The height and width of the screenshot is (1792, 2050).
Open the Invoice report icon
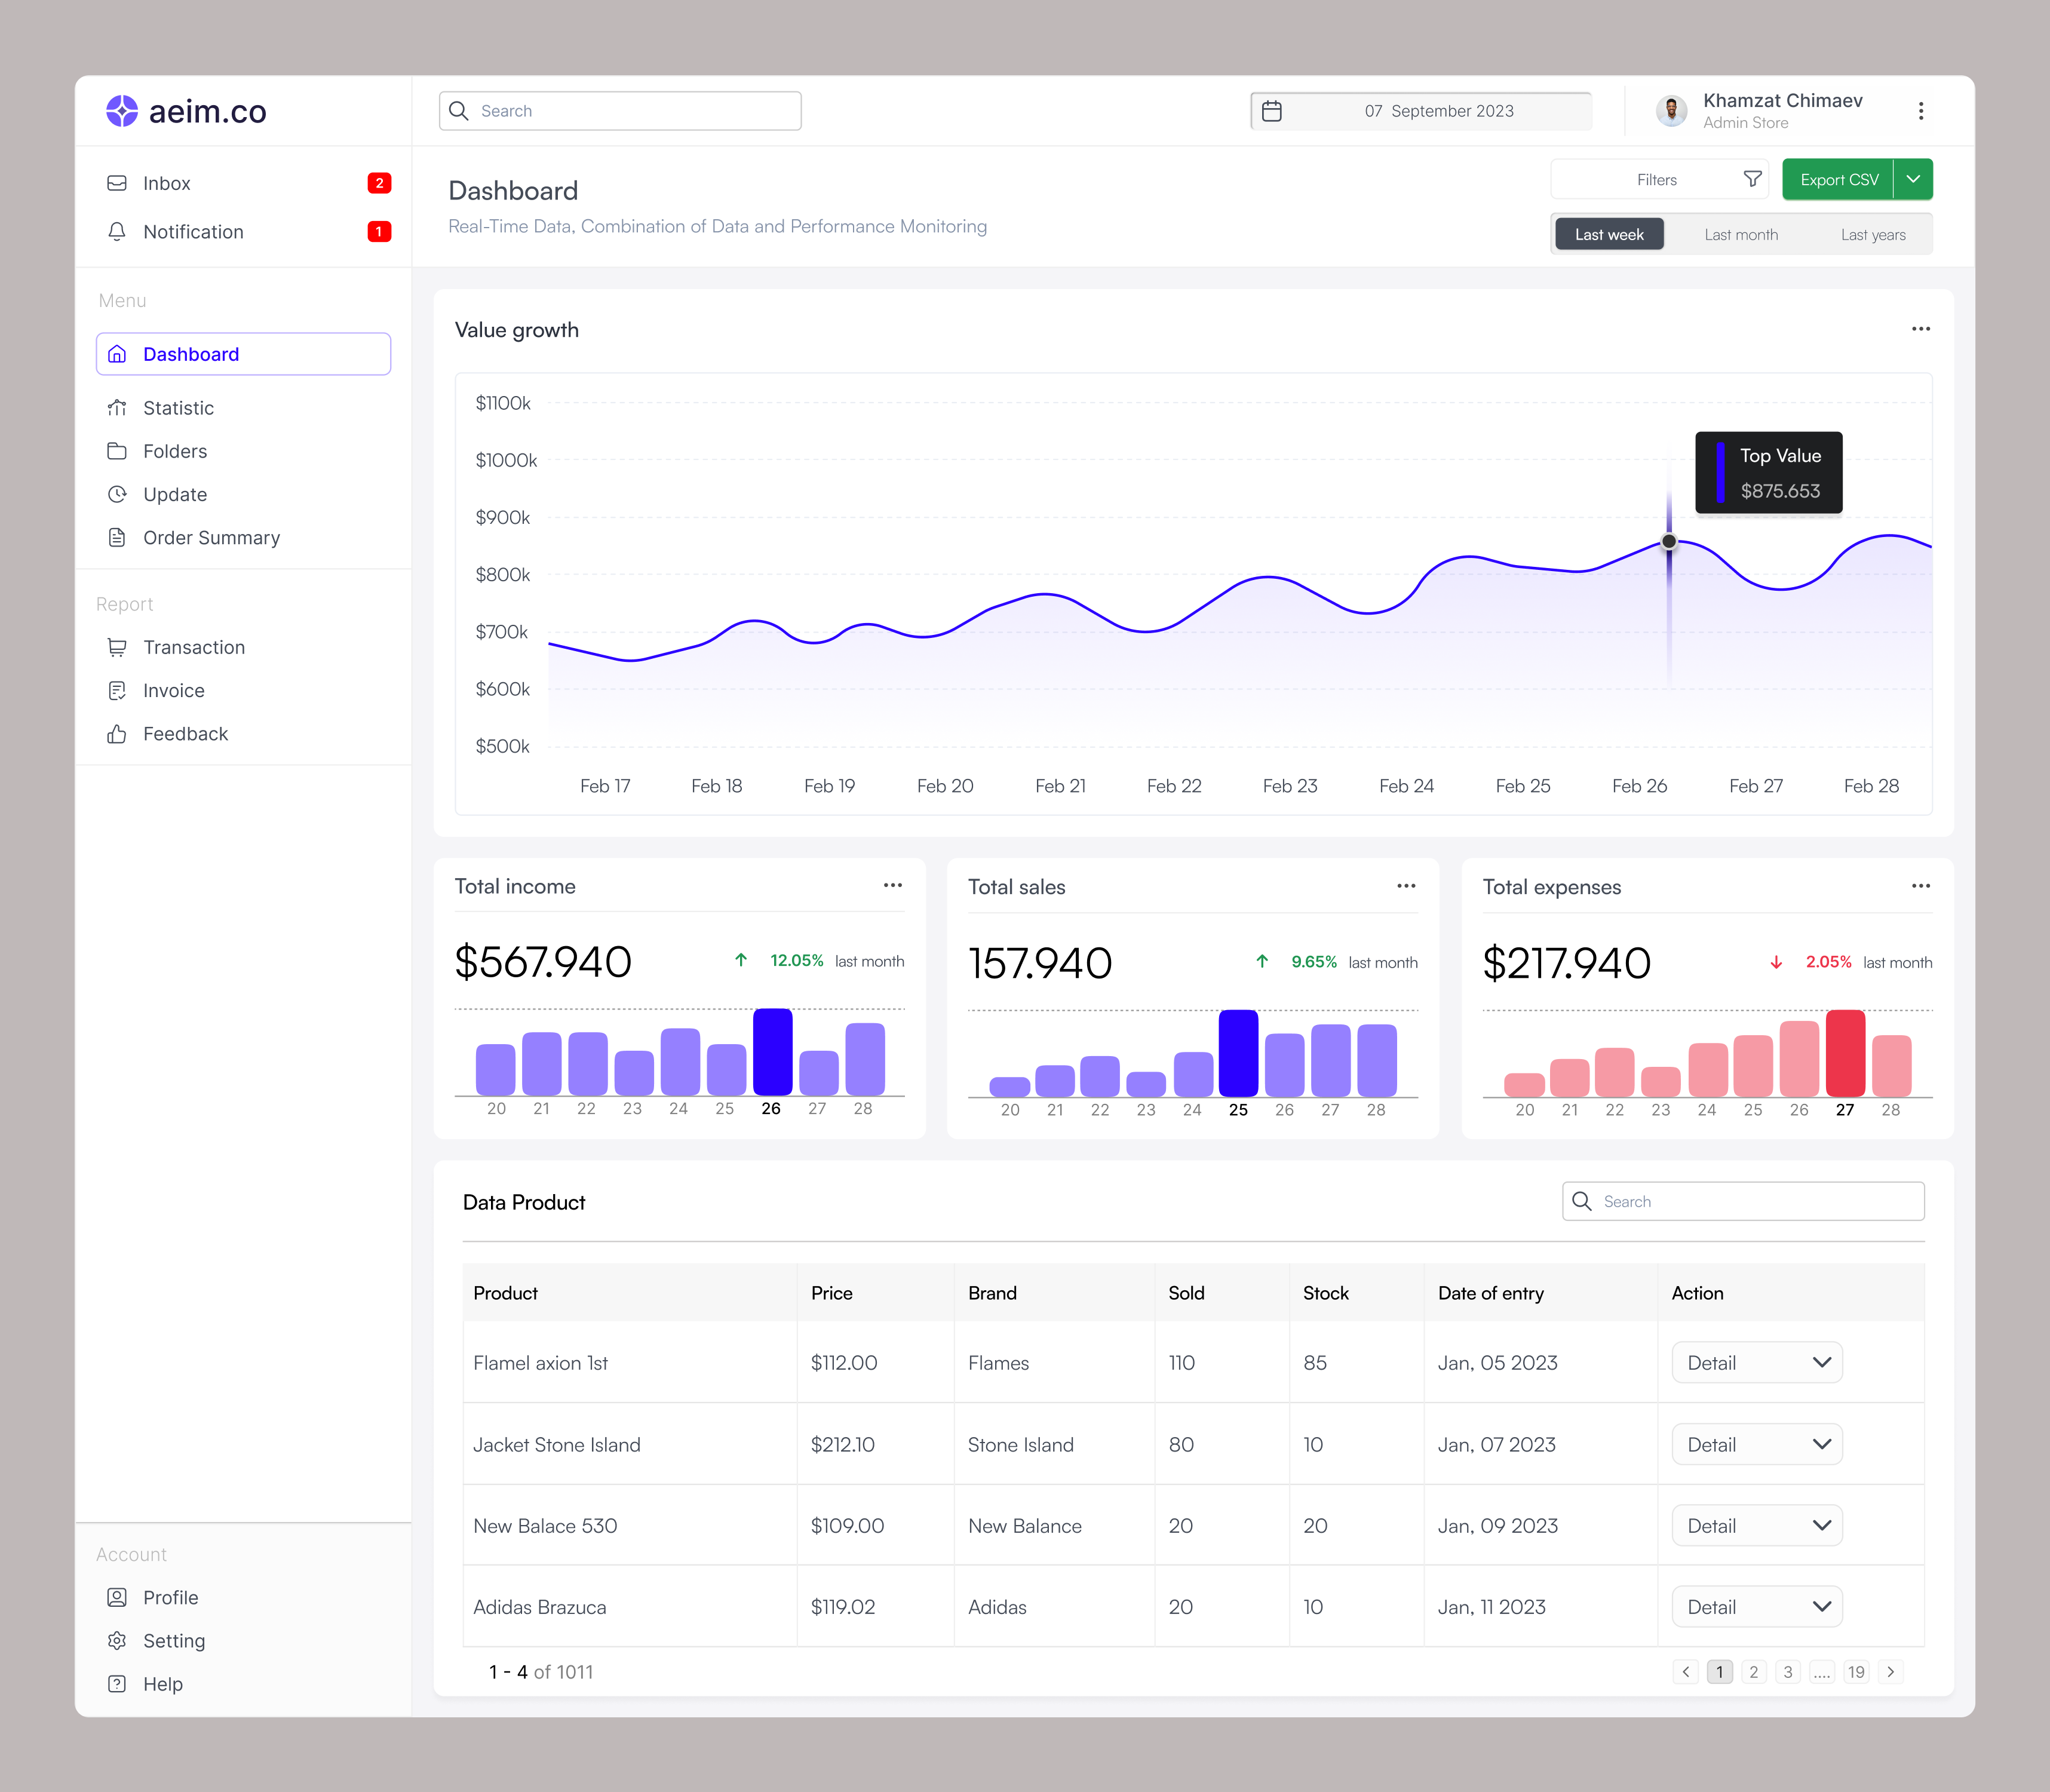coord(117,690)
